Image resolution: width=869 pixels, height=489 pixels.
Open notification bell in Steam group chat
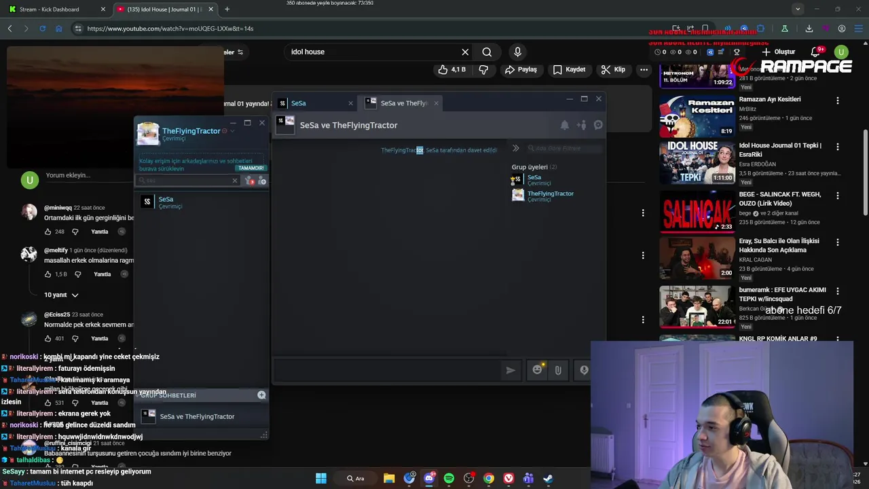[564, 125]
